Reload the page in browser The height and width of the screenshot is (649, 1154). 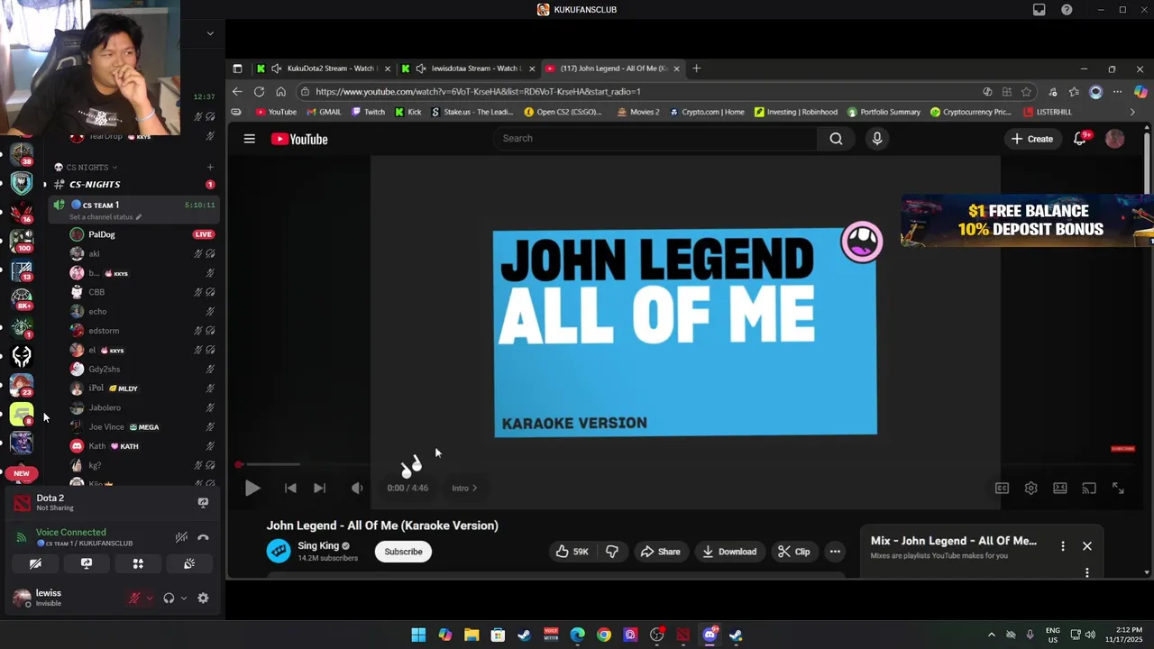[259, 92]
